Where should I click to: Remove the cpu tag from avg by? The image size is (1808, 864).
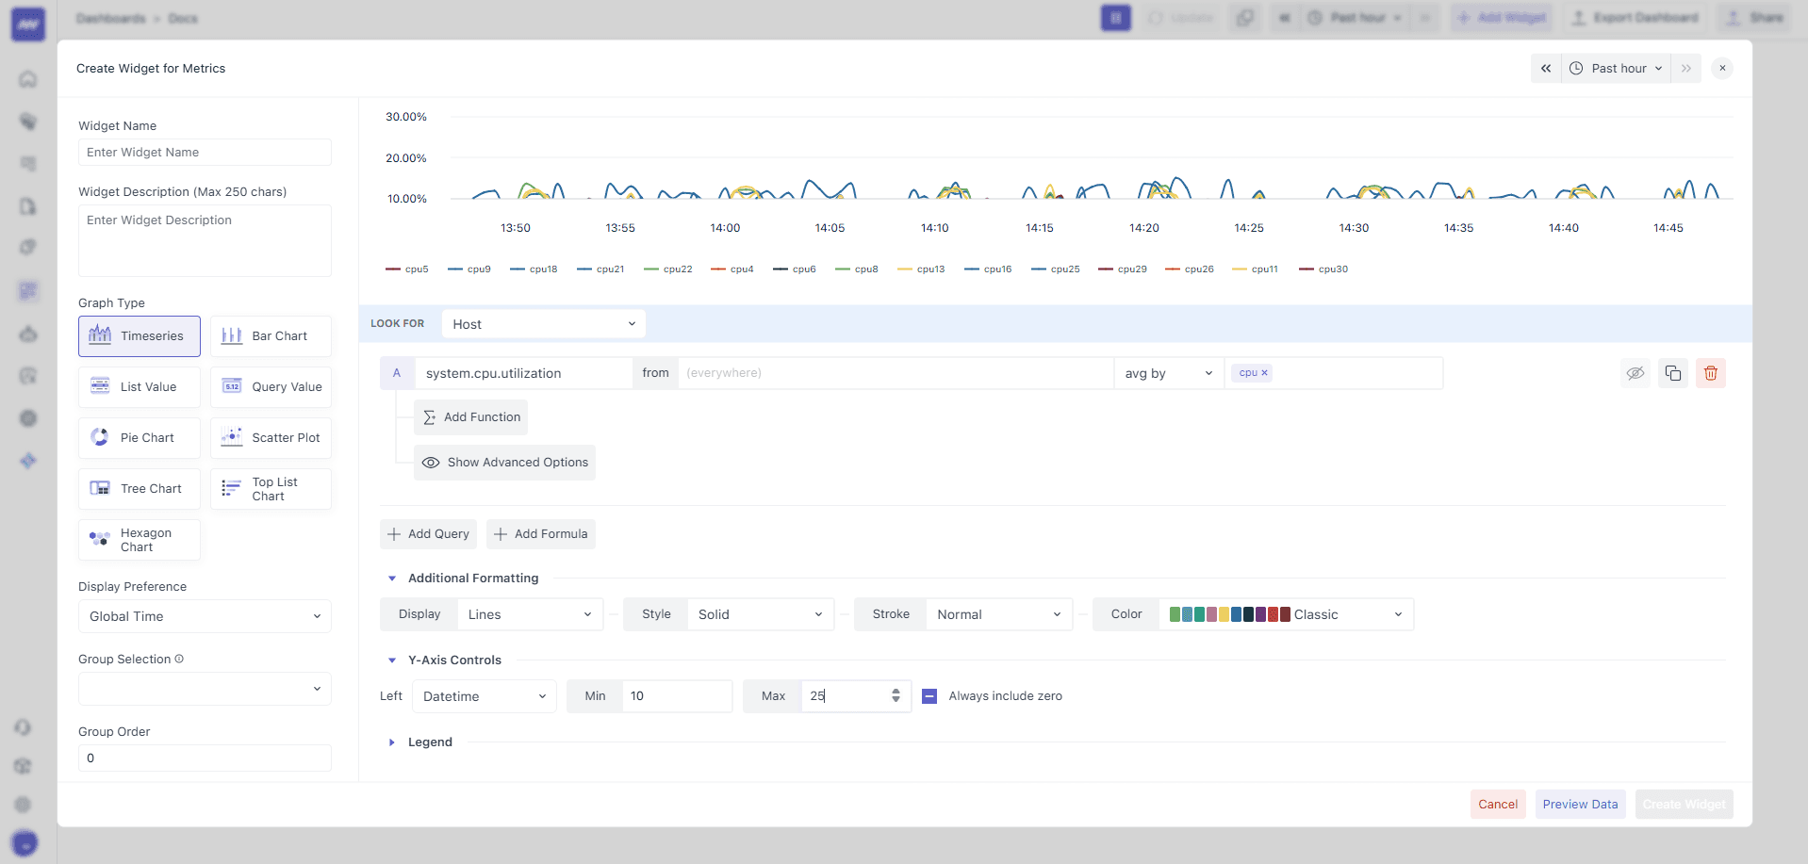tap(1264, 373)
